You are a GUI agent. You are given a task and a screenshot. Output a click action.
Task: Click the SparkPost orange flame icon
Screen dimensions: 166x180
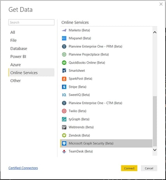pos(64,79)
